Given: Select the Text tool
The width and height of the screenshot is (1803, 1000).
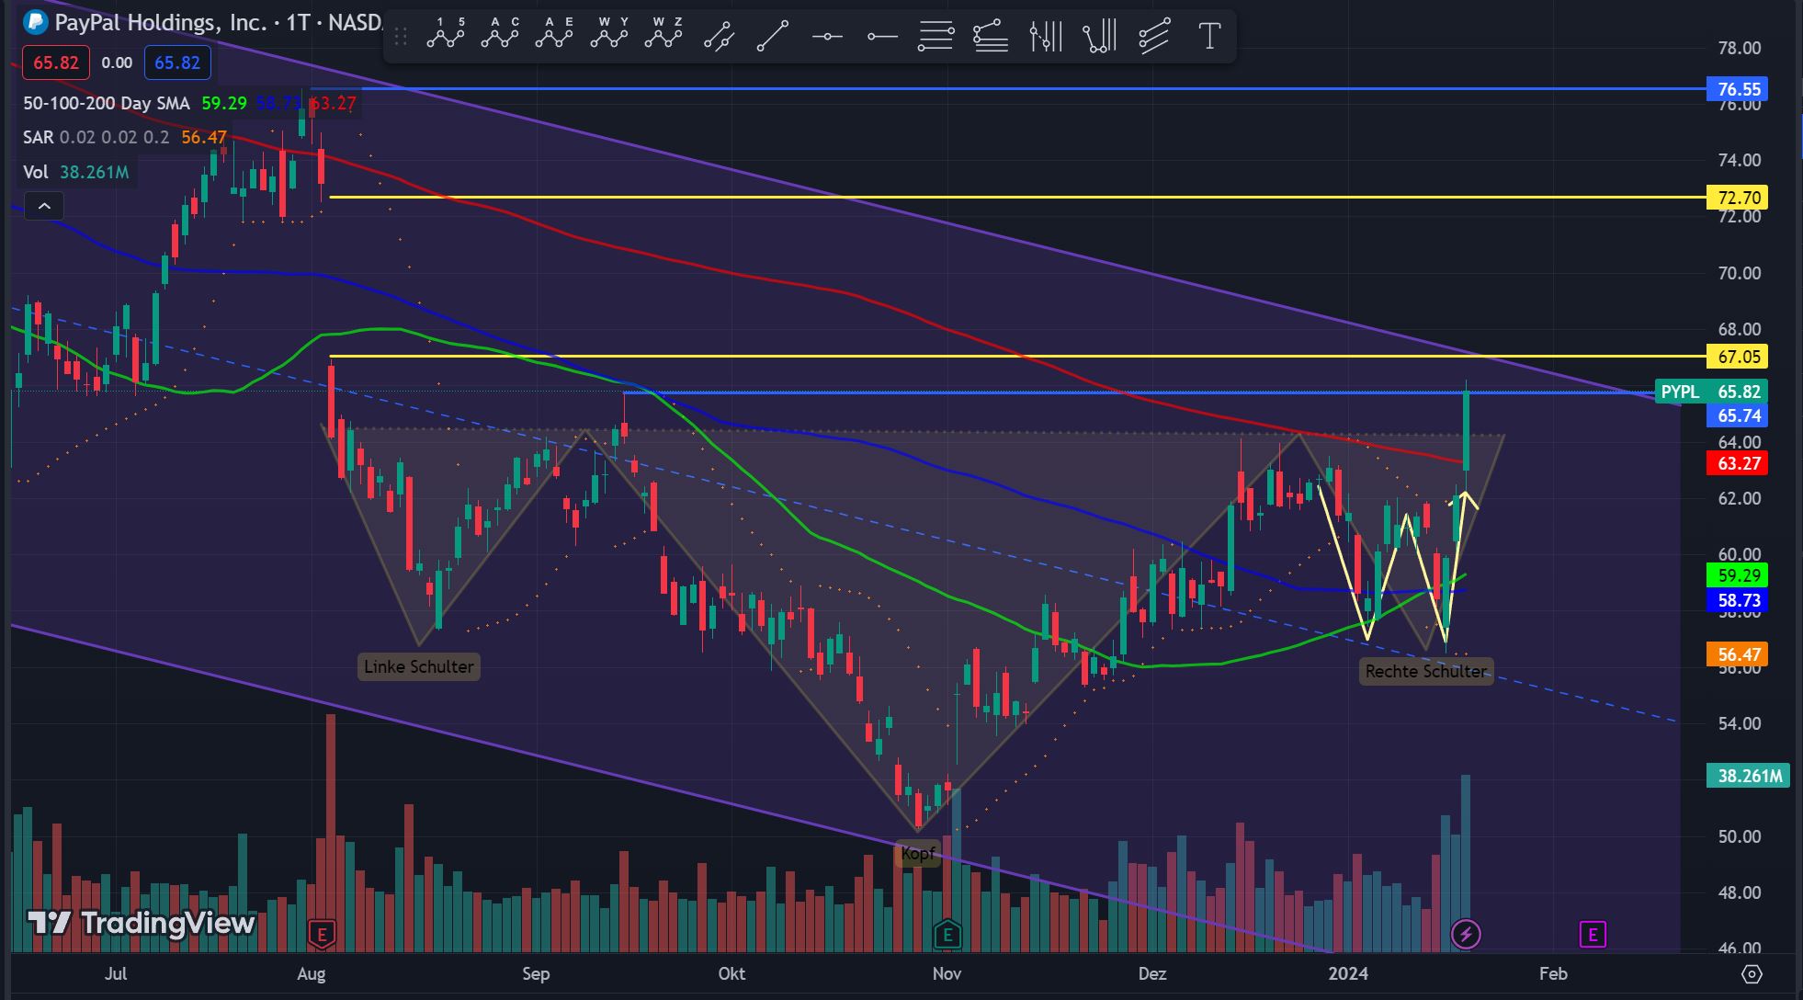Looking at the screenshot, I should click(x=1209, y=36).
